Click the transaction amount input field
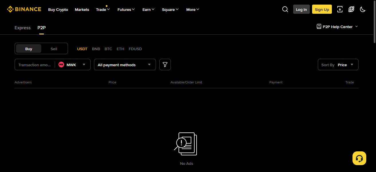 click(x=34, y=64)
